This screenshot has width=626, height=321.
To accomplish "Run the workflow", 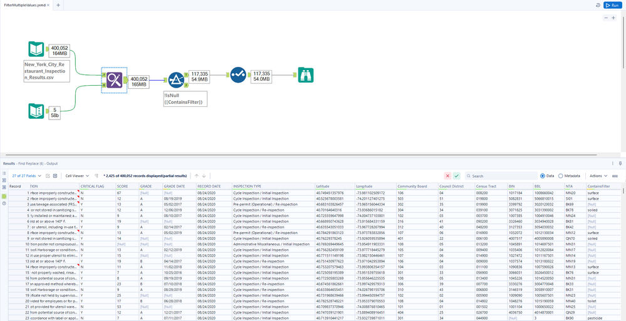I will pos(614,5).
